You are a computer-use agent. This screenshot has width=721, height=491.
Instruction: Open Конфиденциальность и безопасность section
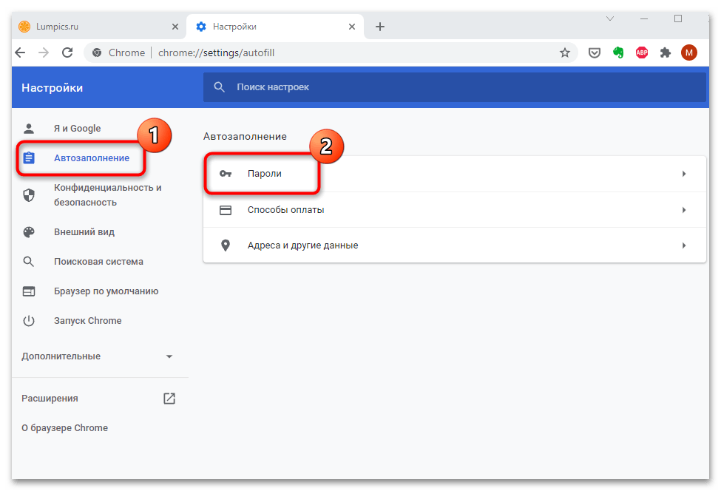[x=108, y=195]
